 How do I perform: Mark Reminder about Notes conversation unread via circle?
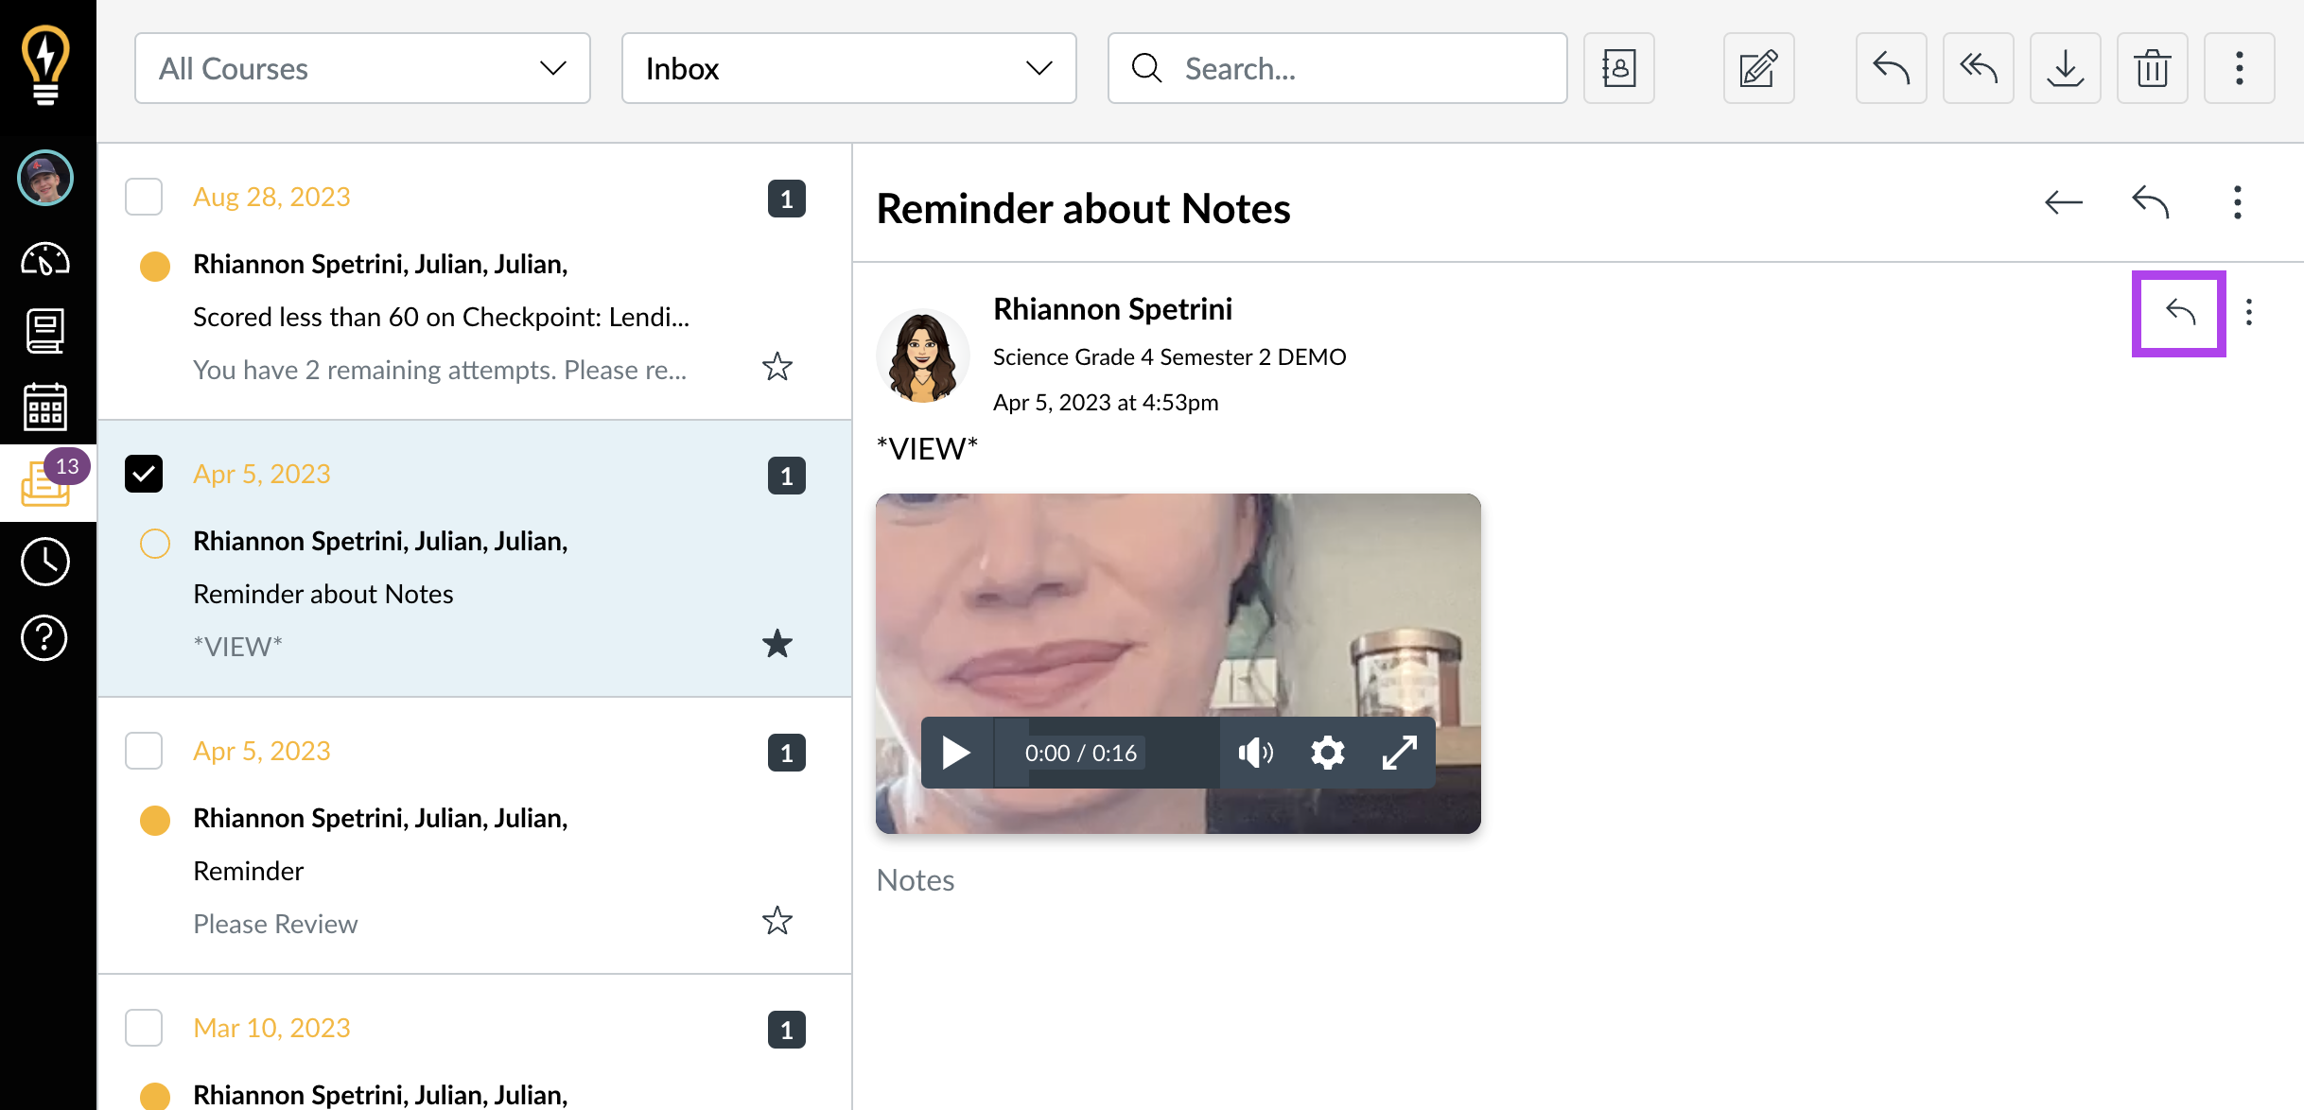155,543
